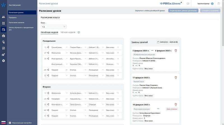This screenshot has width=224, height=125.
Task: Delete the 17 февраля 2025 substitution
Action: 176,77
